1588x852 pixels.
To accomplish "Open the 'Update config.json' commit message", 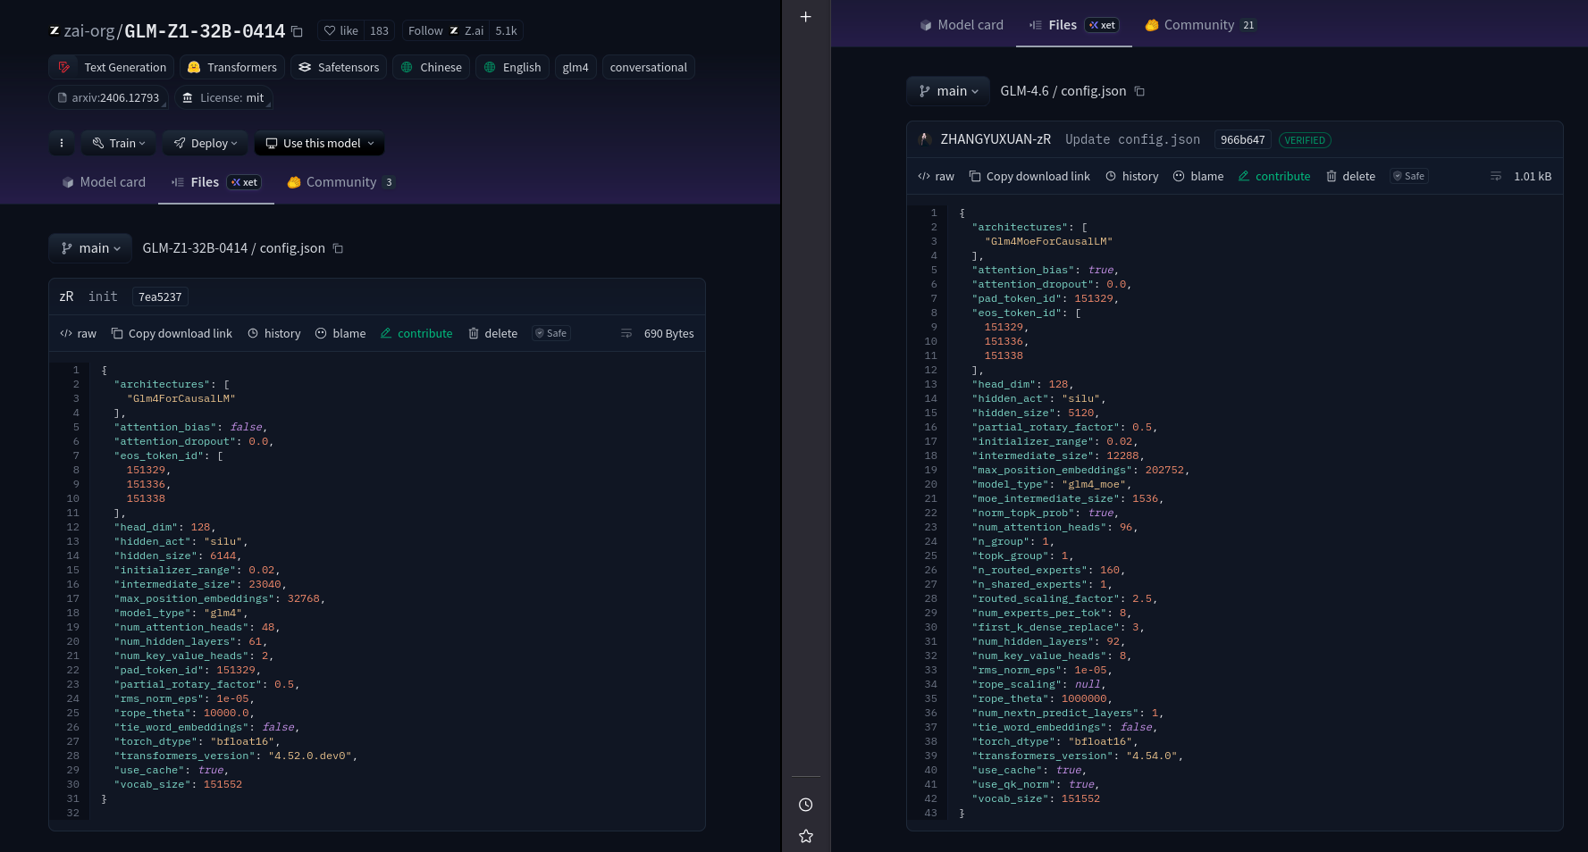I will point(1132,139).
